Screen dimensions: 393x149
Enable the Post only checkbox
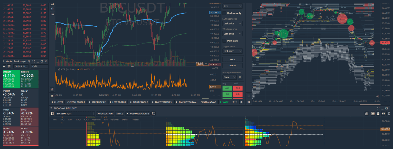point(224,41)
